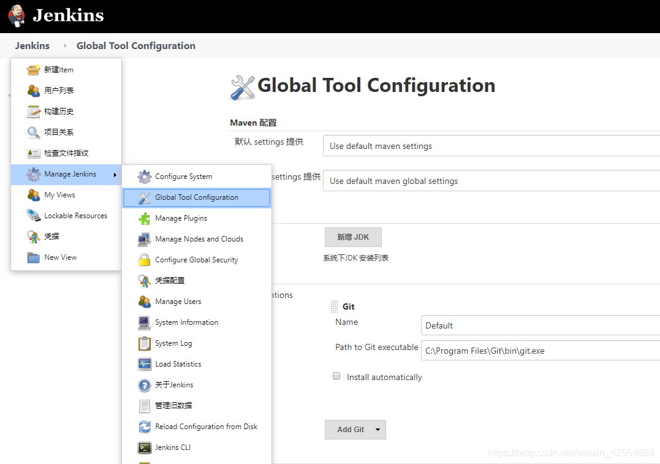
Task: Open the default maven settings selector
Action: point(490,146)
